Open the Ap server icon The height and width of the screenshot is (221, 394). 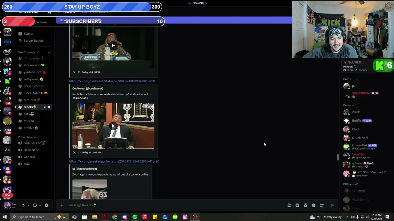7,150
